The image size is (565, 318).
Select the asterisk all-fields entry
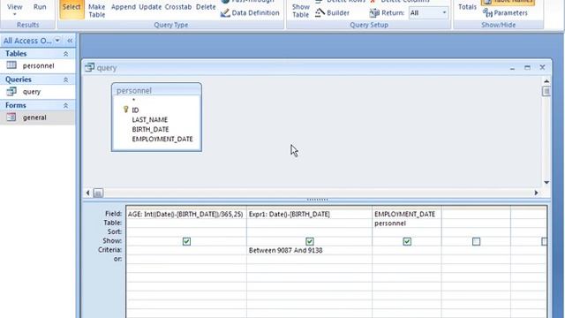coord(133,100)
